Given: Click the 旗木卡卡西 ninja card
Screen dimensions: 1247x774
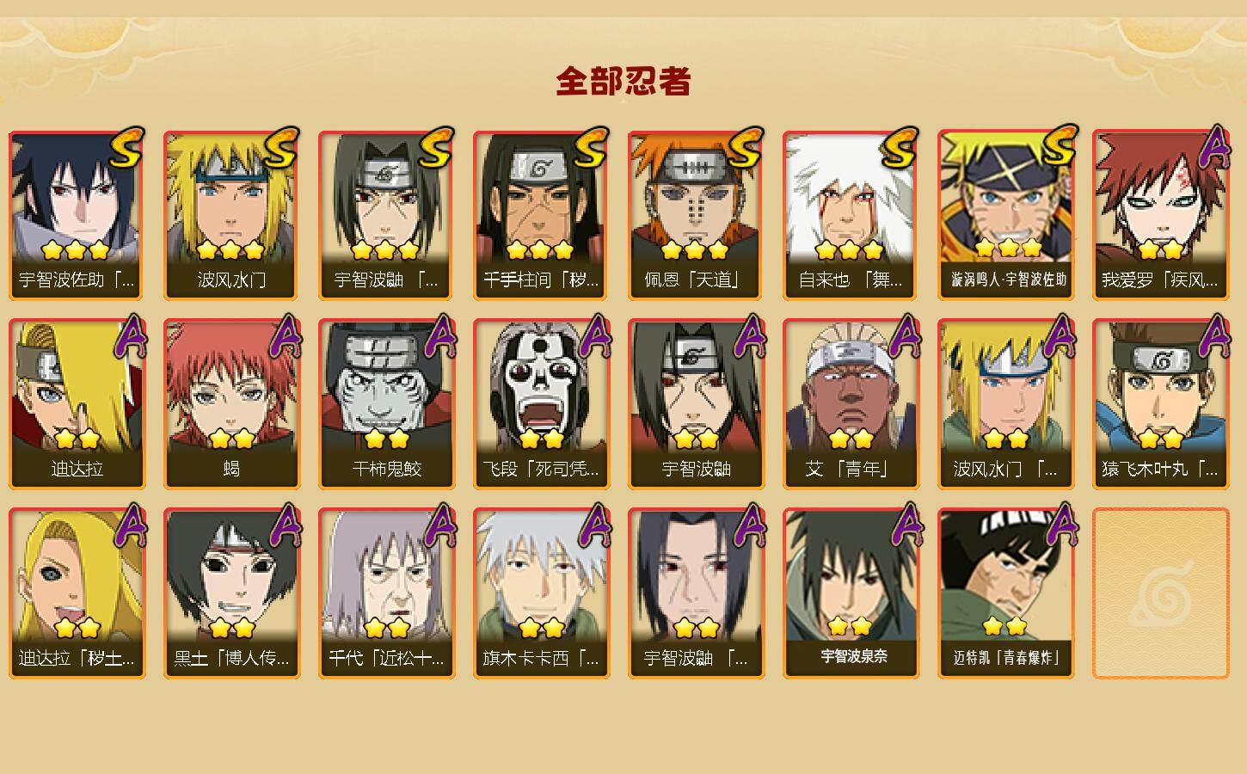Looking at the screenshot, I should pyautogui.click(x=541, y=593).
